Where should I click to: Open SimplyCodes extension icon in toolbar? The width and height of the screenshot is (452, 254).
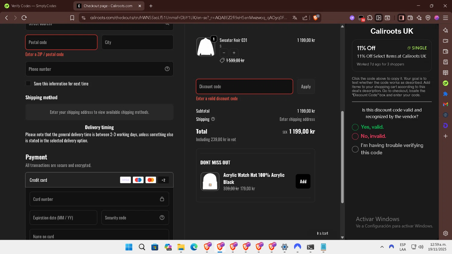[352, 18]
